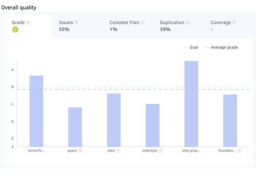Image resolution: width=256 pixels, height=175 pixels.
Task: Open the Complex Files tab
Action: tap(128, 26)
